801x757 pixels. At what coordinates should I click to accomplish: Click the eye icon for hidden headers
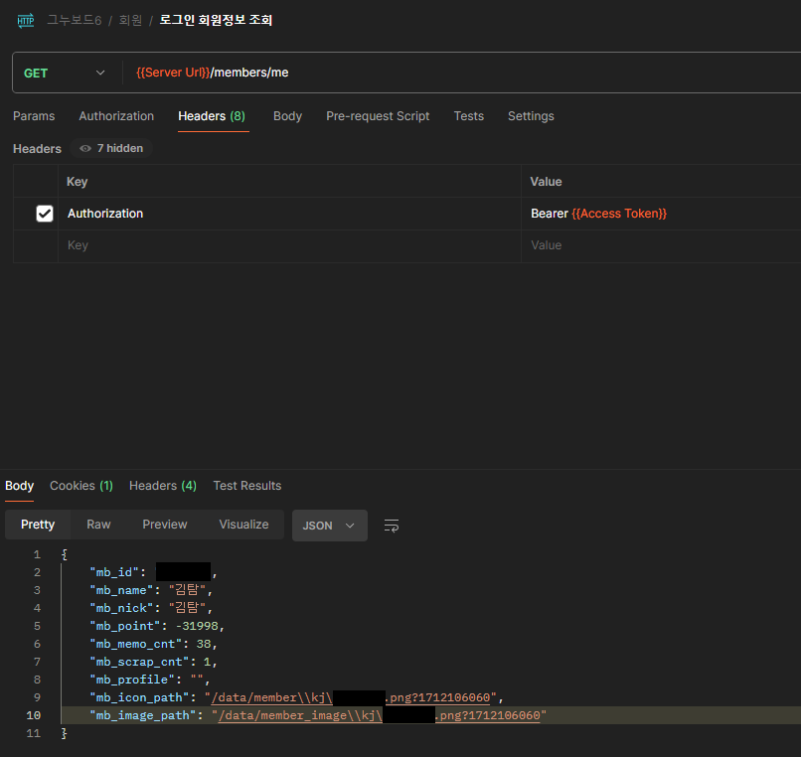(85, 148)
